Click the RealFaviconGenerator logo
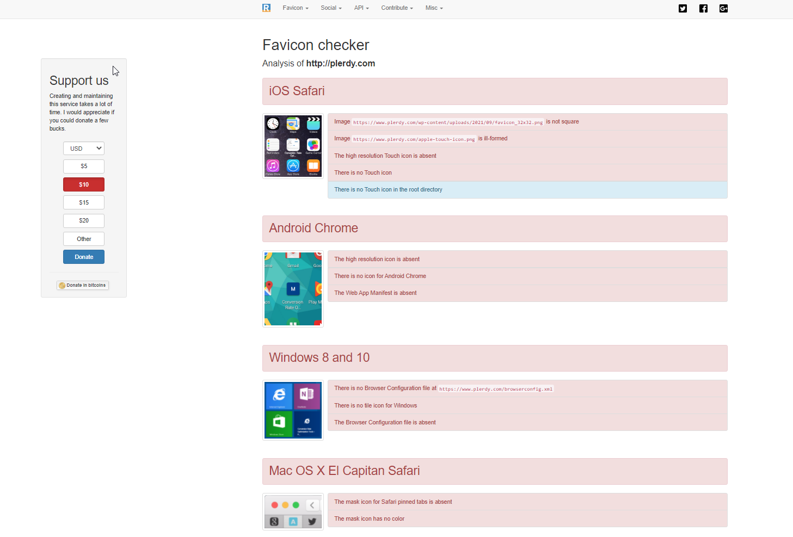 click(x=266, y=8)
